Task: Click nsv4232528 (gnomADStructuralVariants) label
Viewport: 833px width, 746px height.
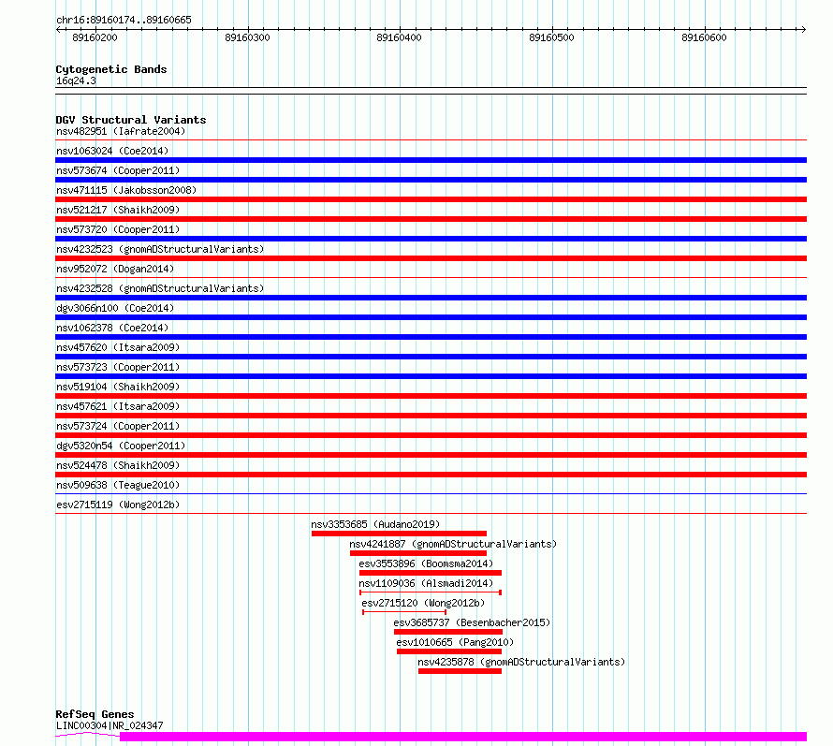Action: pos(160,288)
